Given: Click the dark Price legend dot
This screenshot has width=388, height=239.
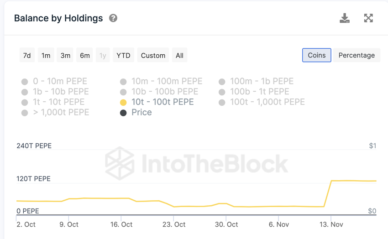Looking at the screenshot, I should (123, 113).
